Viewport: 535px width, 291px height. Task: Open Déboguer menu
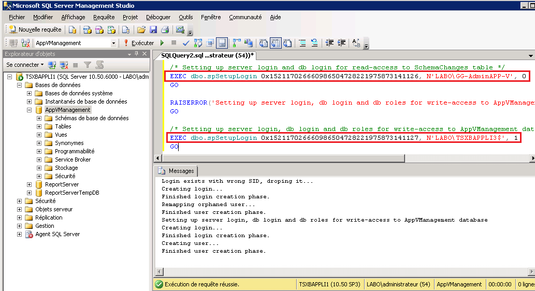tap(158, 17)
